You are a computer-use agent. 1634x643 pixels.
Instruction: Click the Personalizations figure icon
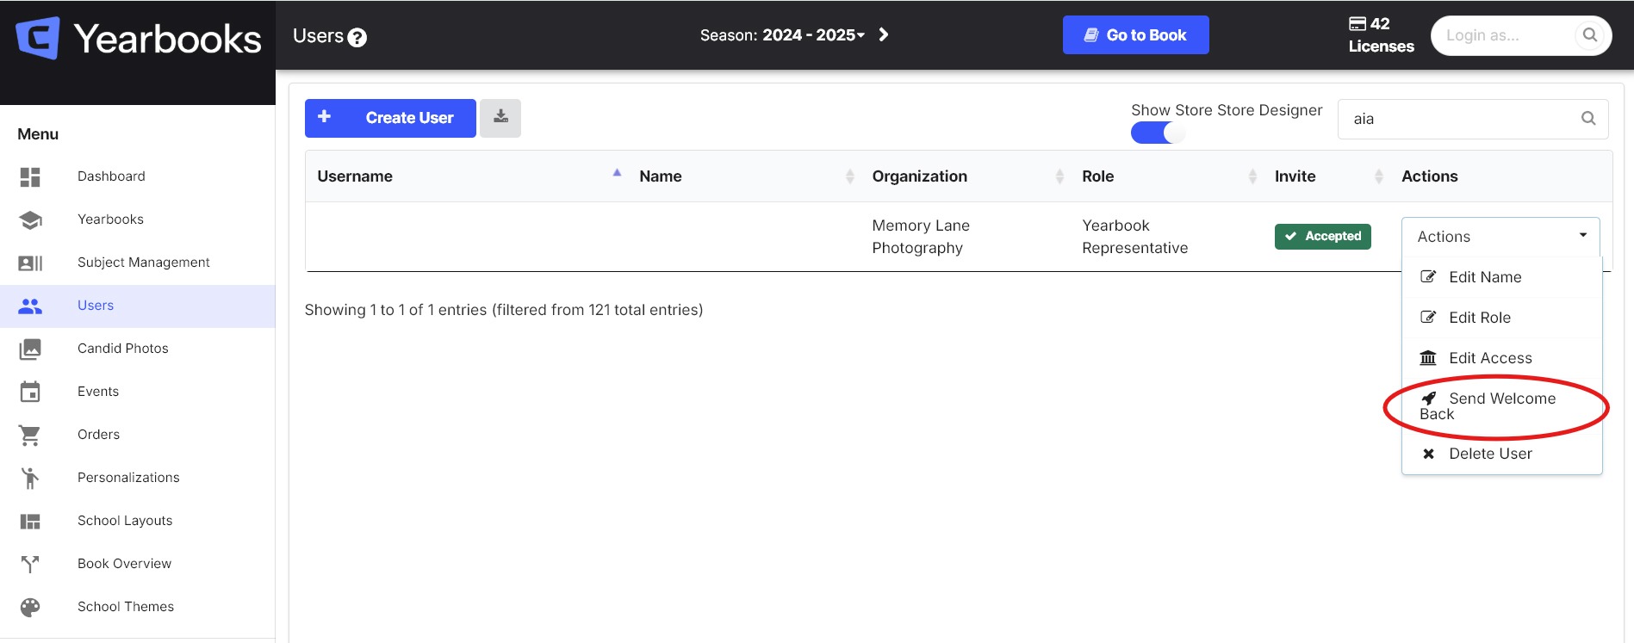point(30,478)
